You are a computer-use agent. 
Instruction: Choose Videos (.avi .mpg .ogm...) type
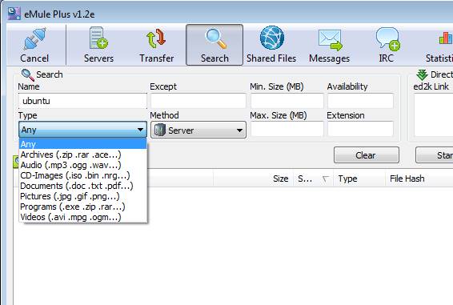pos(83,217)
